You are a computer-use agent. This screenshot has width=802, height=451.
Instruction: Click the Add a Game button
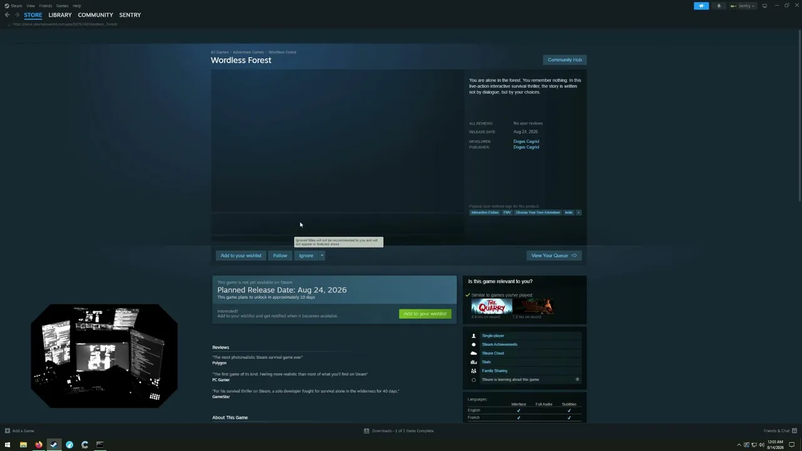point(19,431)
